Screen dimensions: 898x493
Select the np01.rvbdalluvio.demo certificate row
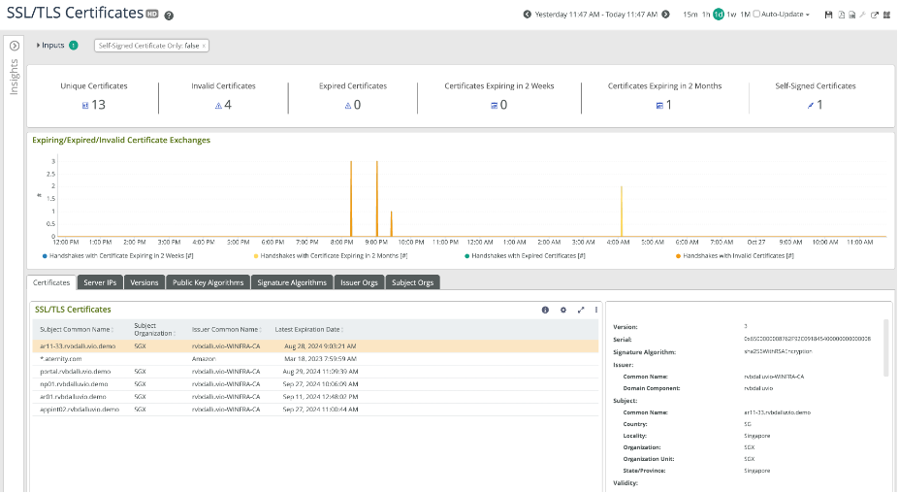click(x=315, y=384)
